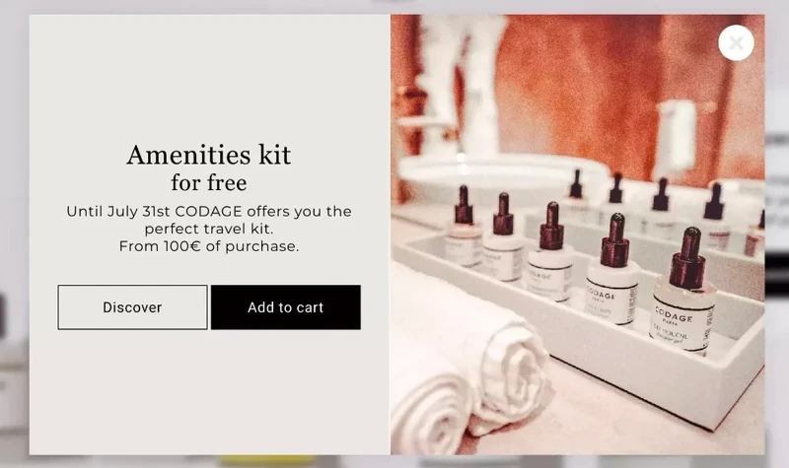Image resolution: width=789 pixels, height=468 pixels.
Task: Close the Amenities kit popup
Action: click(736, 42)
